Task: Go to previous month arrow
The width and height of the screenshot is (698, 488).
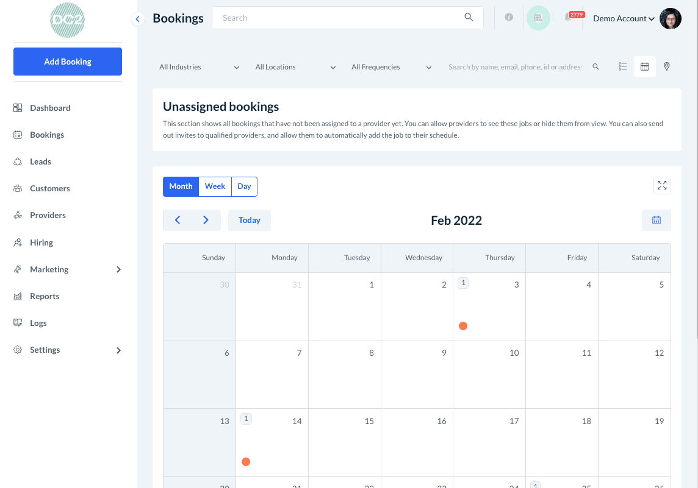Action: (178, 221)
